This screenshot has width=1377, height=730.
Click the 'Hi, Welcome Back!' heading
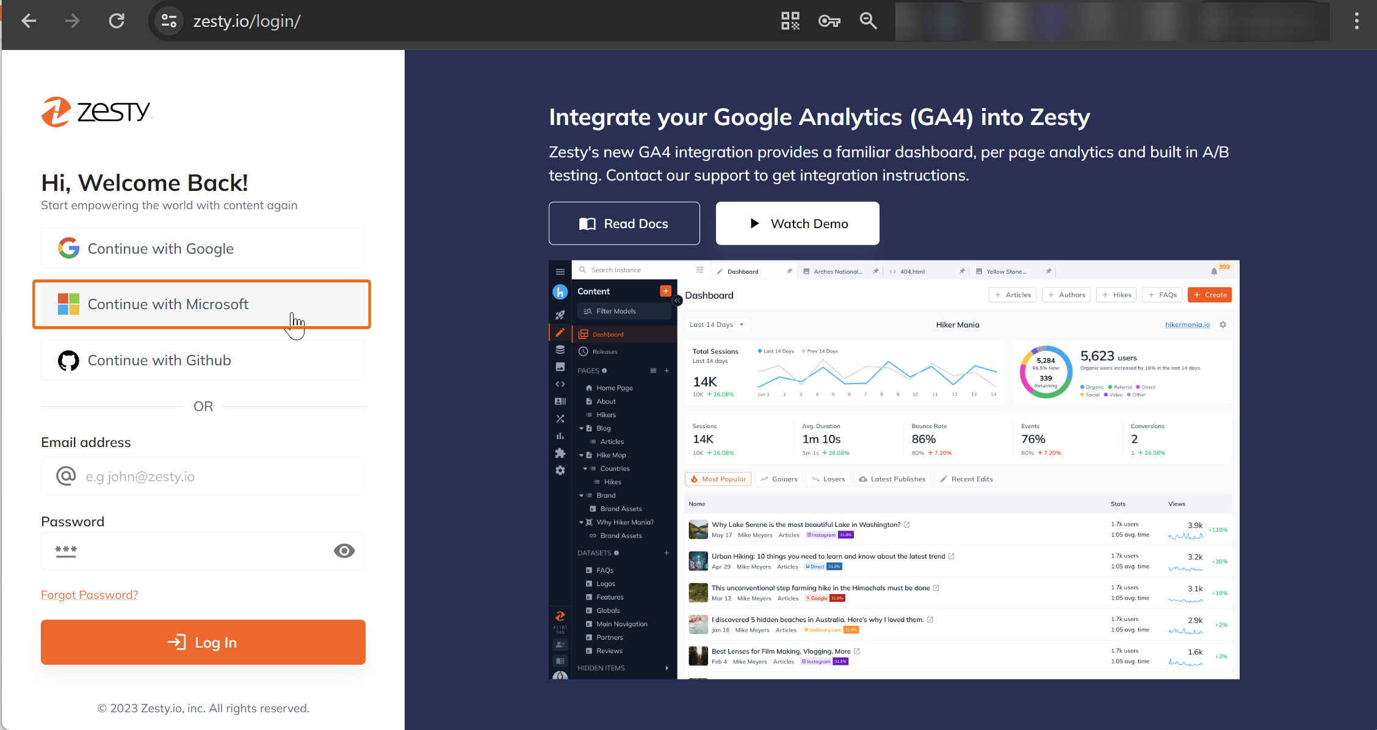click(145, 183)
